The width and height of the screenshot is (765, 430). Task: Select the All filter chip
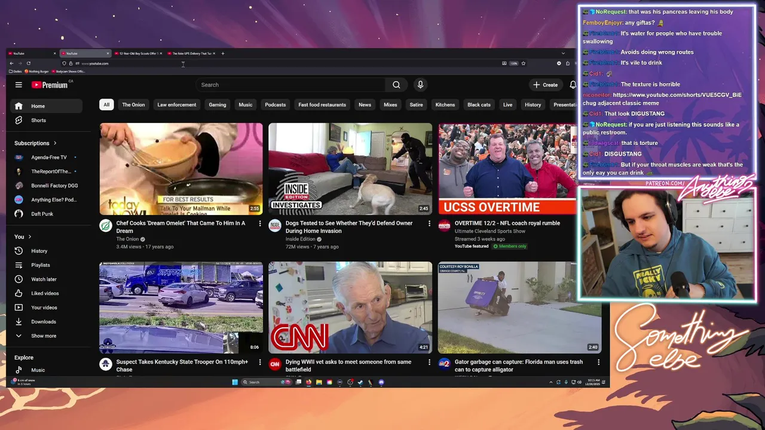click(106, 105)
